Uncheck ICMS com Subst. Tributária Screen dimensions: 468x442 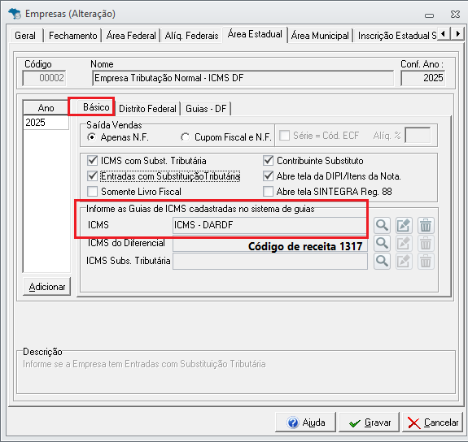(92, 161)
